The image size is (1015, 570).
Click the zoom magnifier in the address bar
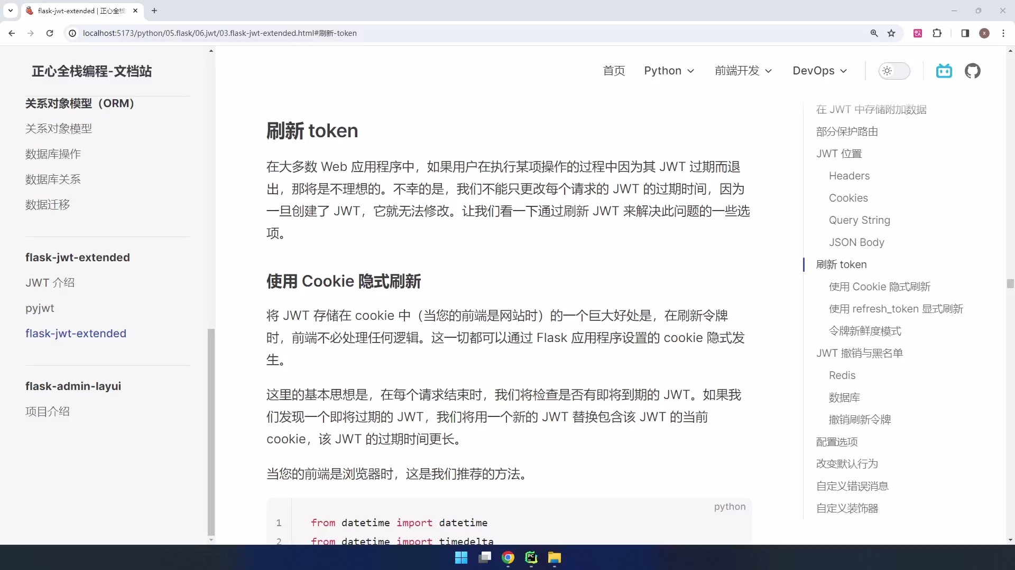(x=875, y=33)
